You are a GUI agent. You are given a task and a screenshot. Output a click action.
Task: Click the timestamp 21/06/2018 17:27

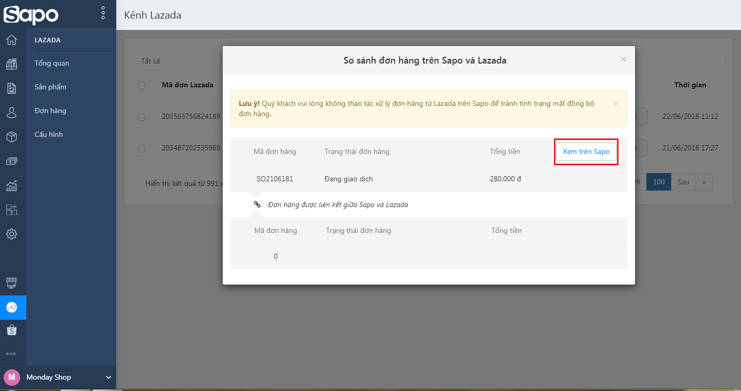[x=690, y=148]
